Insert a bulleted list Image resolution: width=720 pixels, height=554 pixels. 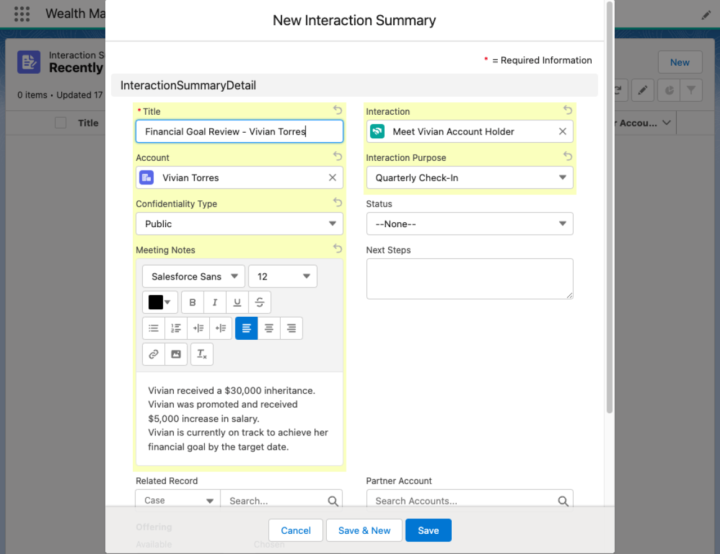click(x=154, y=328)
